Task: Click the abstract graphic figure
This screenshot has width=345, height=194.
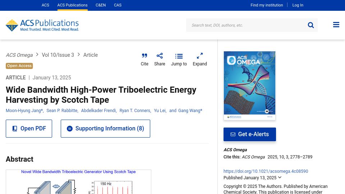Action: pos(79,182)
